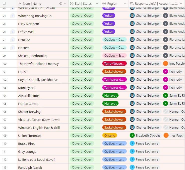The height and width of the screenshot is (170, 185).
Task: Click the select icon in Region header
Action: click(104, 3)
